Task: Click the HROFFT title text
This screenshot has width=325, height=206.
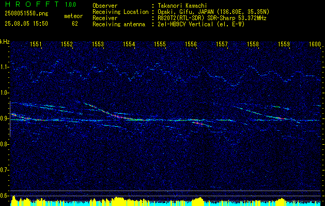Action: [x=33, y=4]
